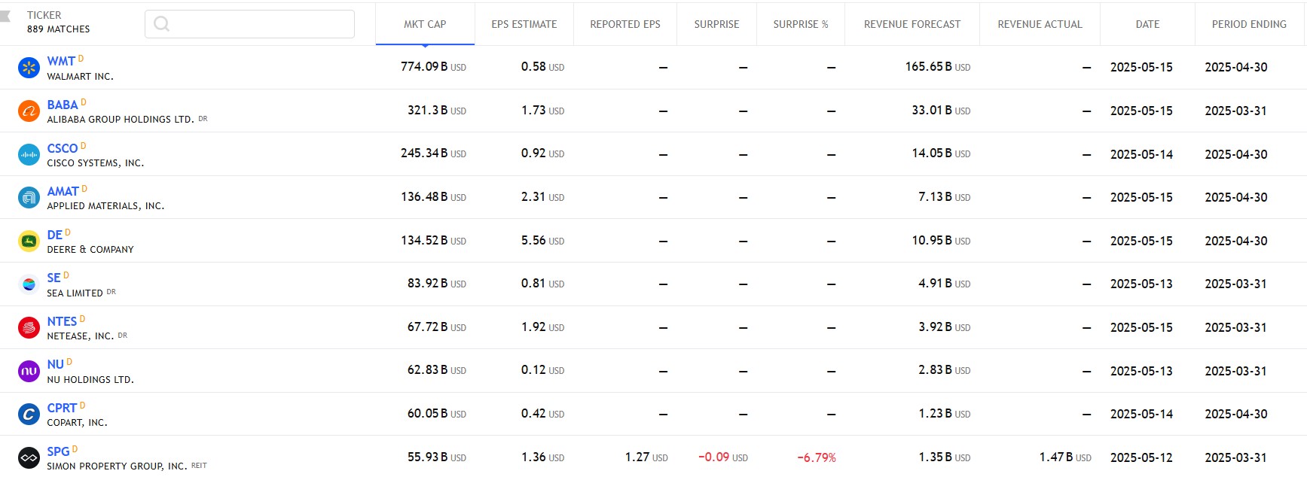Click Walmart period ending 2025-04-30
Screen dimensions: 1307x477
click(1236, 67)
